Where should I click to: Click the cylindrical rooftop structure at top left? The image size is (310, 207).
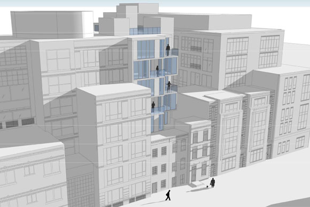pyautogui.click(x=52, y=25)
